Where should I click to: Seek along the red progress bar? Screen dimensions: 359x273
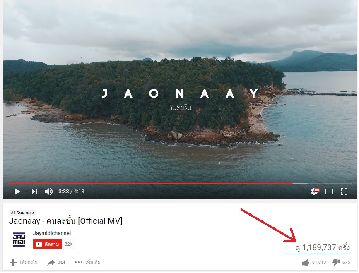[150, 183]
